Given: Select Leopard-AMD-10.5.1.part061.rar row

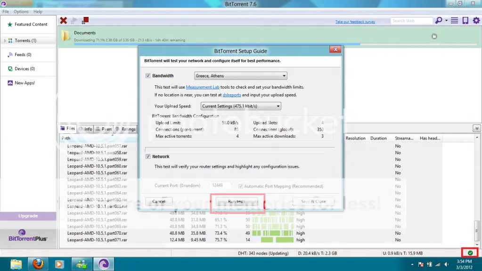Looking at the screenshot, I should (x=97, y=173).
